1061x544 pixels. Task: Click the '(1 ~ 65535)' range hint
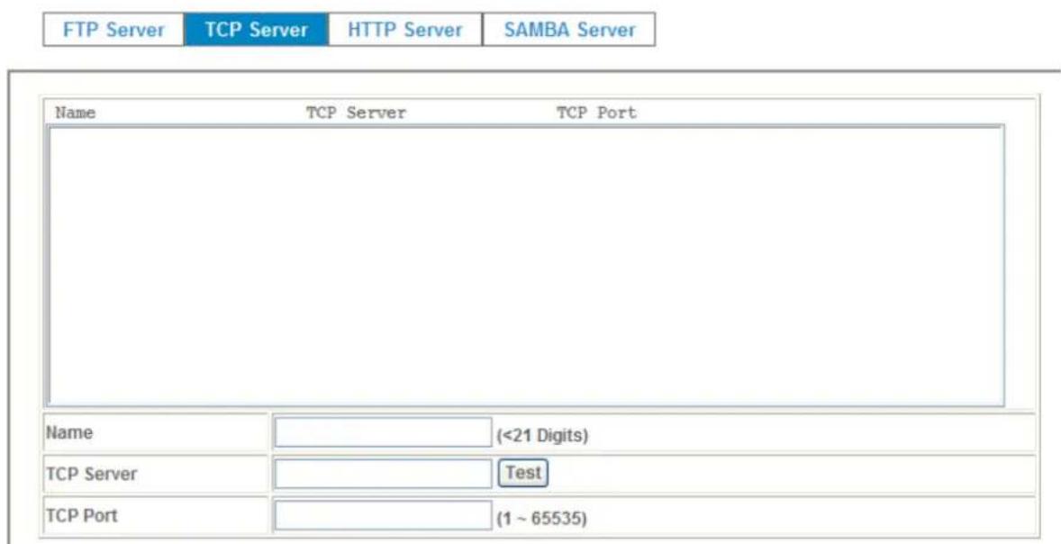coord(543,520)
